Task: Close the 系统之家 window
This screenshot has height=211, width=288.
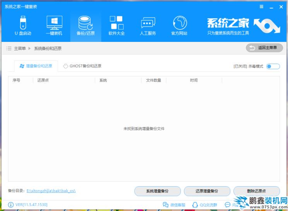Action: click(281, 7)
